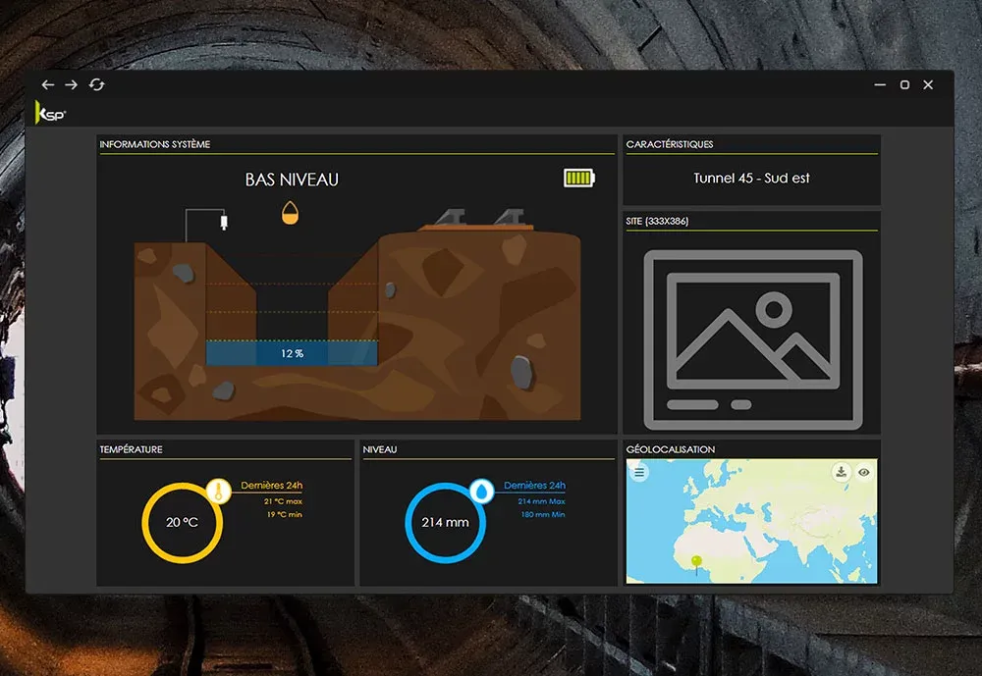Click the orange water drop level indicator
This screenshot has height=676, width=982.
pyautogui.click(x=290, y=213)
